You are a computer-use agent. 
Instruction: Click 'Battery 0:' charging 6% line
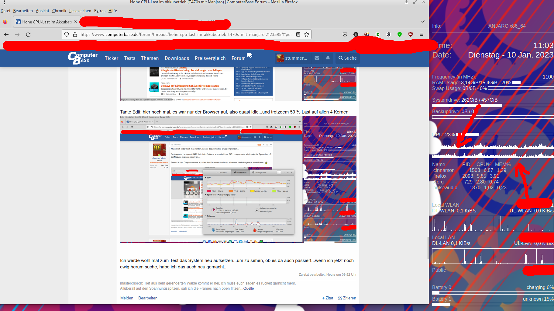tap(493, 287)
